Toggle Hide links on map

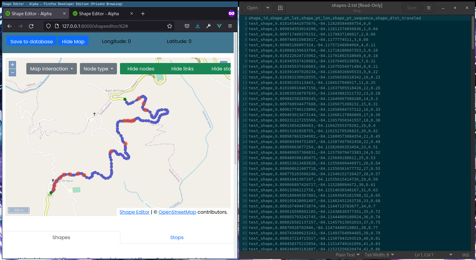click(x=182, y=69)
